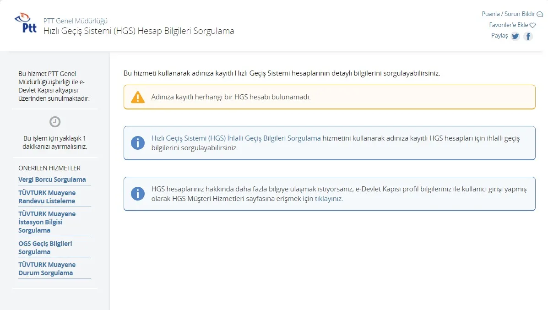The image size is (548, 310).
Task: Follow the tıklayınız link to HGS Müşteri Hizmetleri
Action: 329,199
